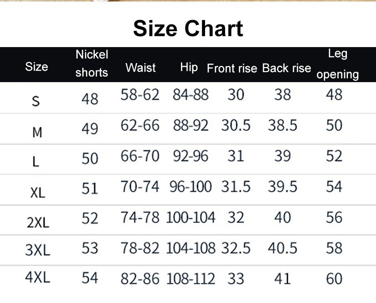Select the S size row label

point(36,101)
